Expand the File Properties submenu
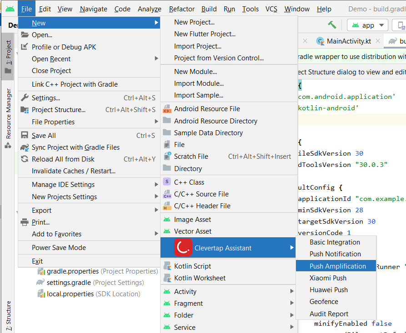The height and width of the screenshot is (333, 406). (x=156, y=122)
